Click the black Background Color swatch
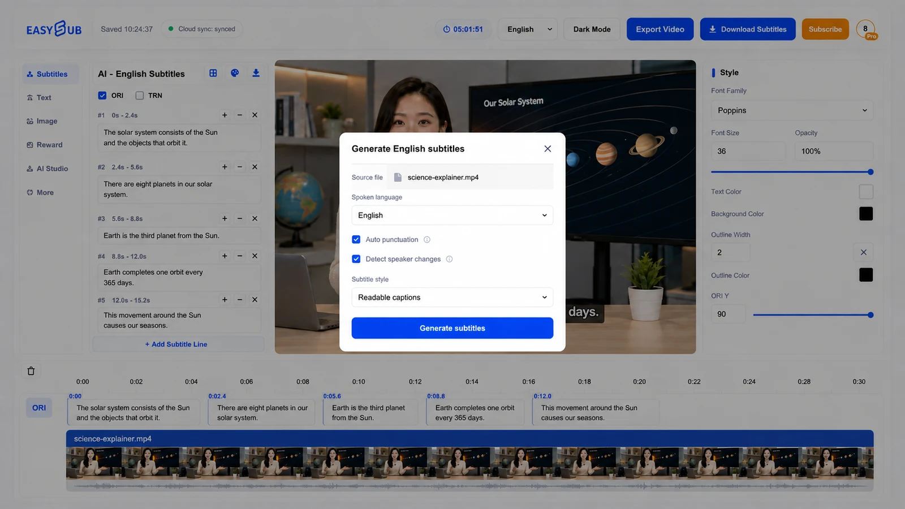The width and height of the screenshot is (905, 509). (865, 214)
